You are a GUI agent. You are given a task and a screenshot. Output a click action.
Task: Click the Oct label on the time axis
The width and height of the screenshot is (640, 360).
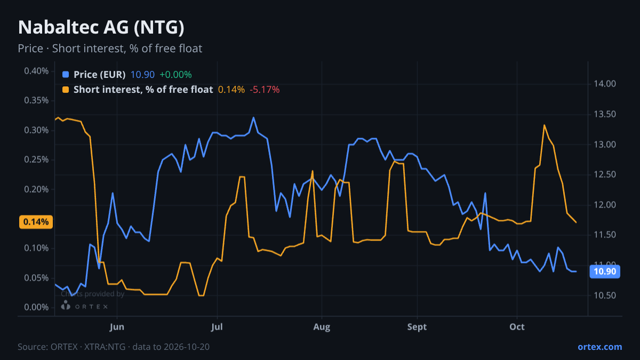pyautogui.click(x=517, y=327)
